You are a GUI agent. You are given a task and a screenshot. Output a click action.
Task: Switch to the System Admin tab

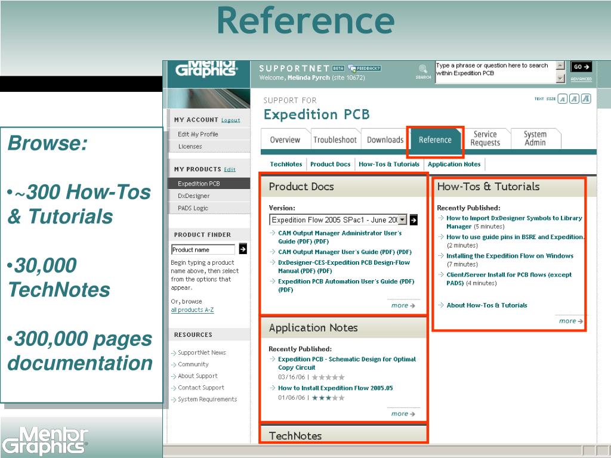(535, 138)
